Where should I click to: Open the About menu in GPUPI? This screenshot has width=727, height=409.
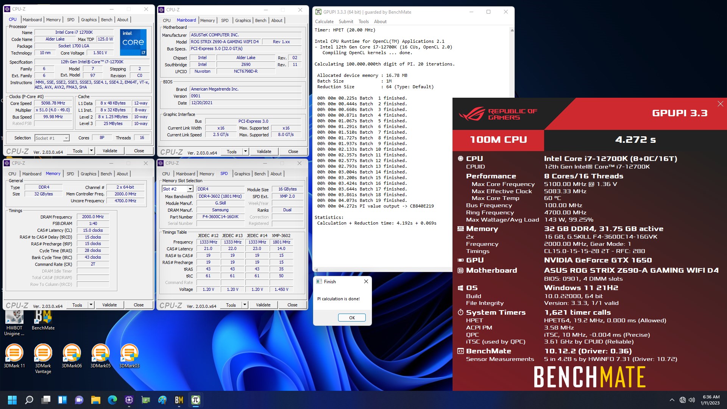point(380,22)
